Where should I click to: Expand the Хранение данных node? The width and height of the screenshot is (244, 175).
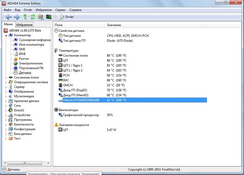coord(6,101)
